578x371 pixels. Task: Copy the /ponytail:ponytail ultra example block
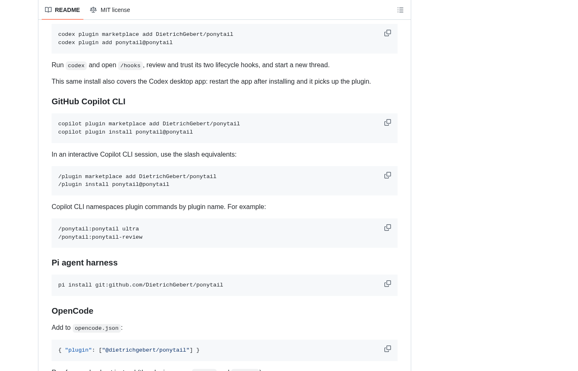pyautogui.click(x=388, y=228)
